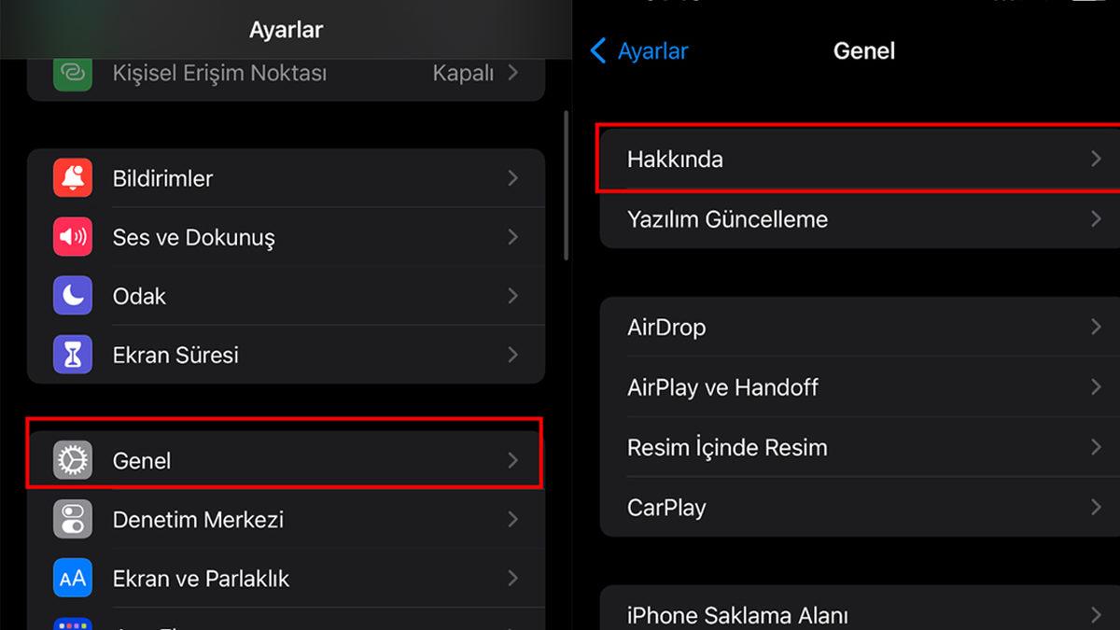
Task: Tap the chevron next to Genel
Action: click(x=512, y=459)
